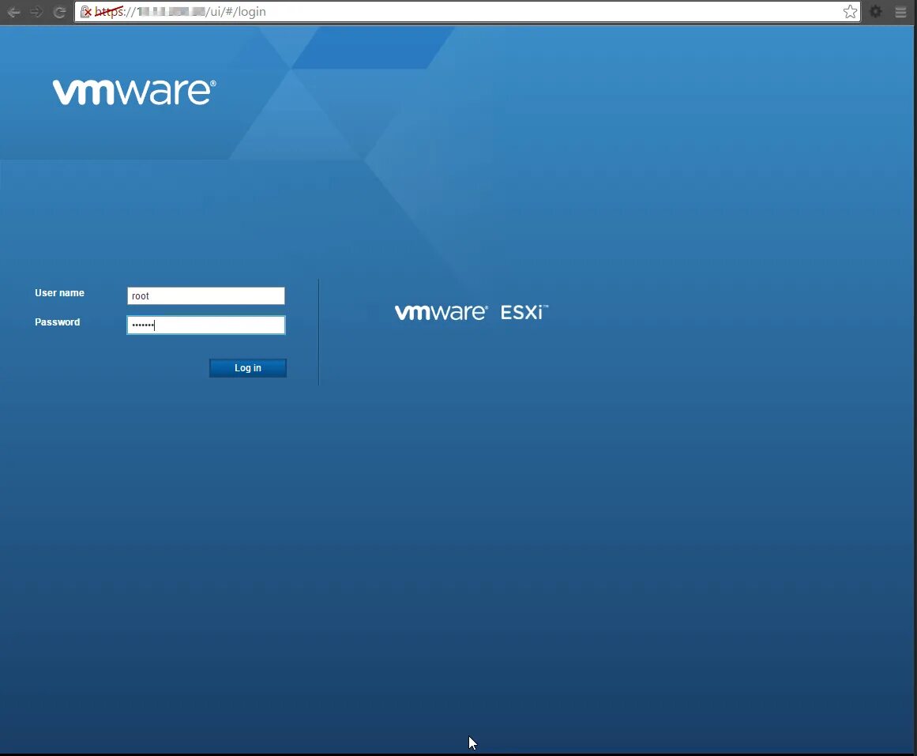Reload the page with the refresh icon
The width and height of the screenshot is (917, 756).
[59, 12]
